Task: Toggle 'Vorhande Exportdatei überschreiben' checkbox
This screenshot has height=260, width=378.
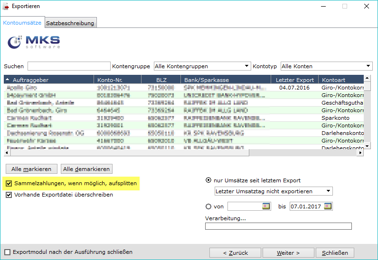Action: tap(9, 195)
